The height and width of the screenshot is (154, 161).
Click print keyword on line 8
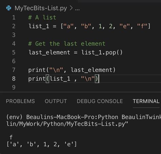coord(37,79)
